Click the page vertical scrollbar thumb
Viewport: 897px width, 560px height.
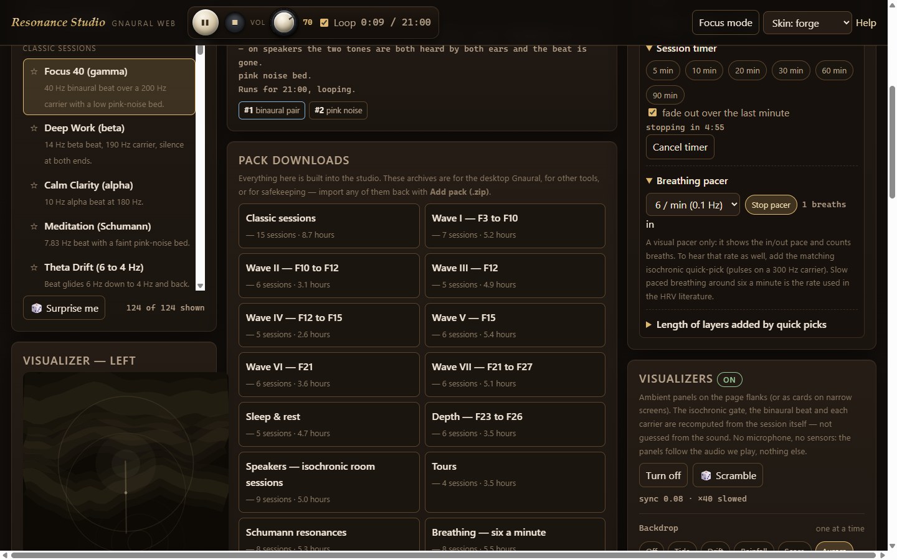tap(892, 142)
